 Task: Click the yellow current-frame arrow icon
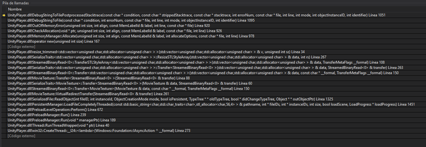4,15
